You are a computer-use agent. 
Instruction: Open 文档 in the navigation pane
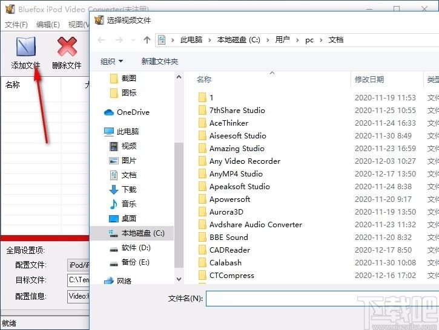coord(123,175)
